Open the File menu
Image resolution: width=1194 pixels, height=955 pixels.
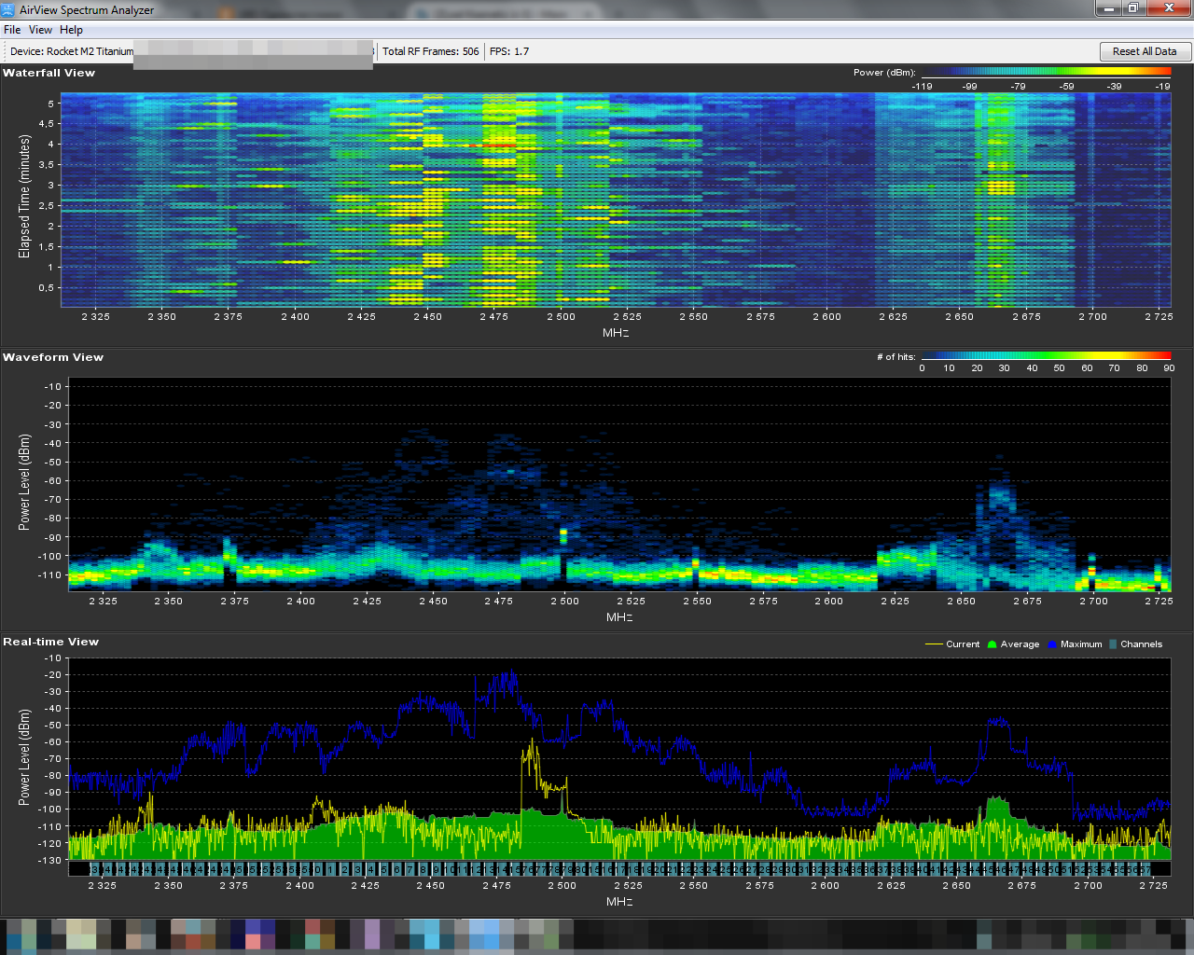12,30
